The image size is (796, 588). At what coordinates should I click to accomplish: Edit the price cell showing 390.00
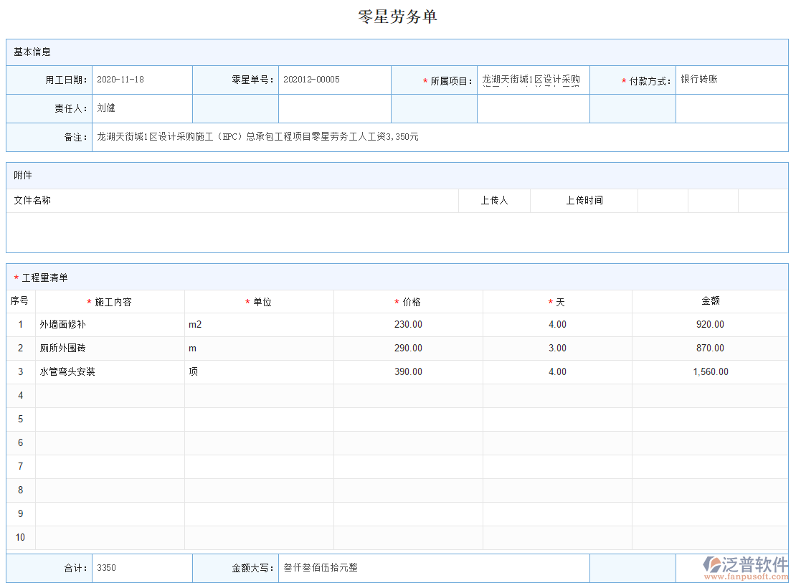pos(408,372)
